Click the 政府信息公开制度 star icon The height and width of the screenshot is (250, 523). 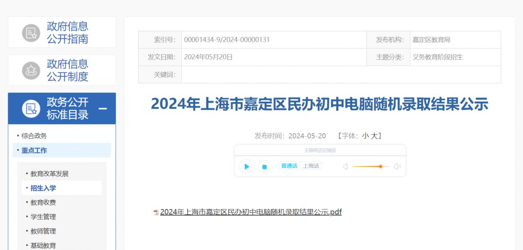[31, 70]
